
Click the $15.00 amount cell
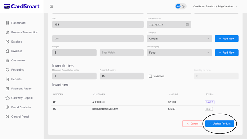[171, 109]
